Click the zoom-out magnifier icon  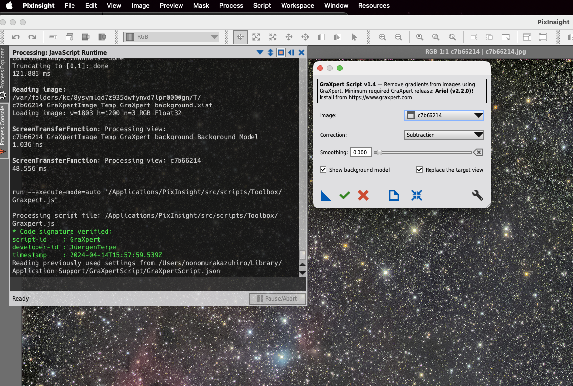[399, 37]
